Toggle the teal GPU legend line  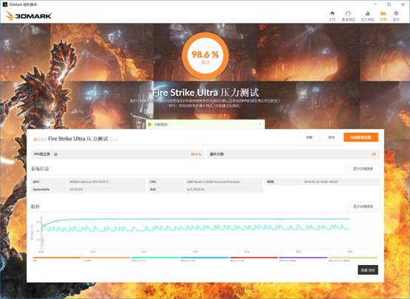tap(155, 258)
